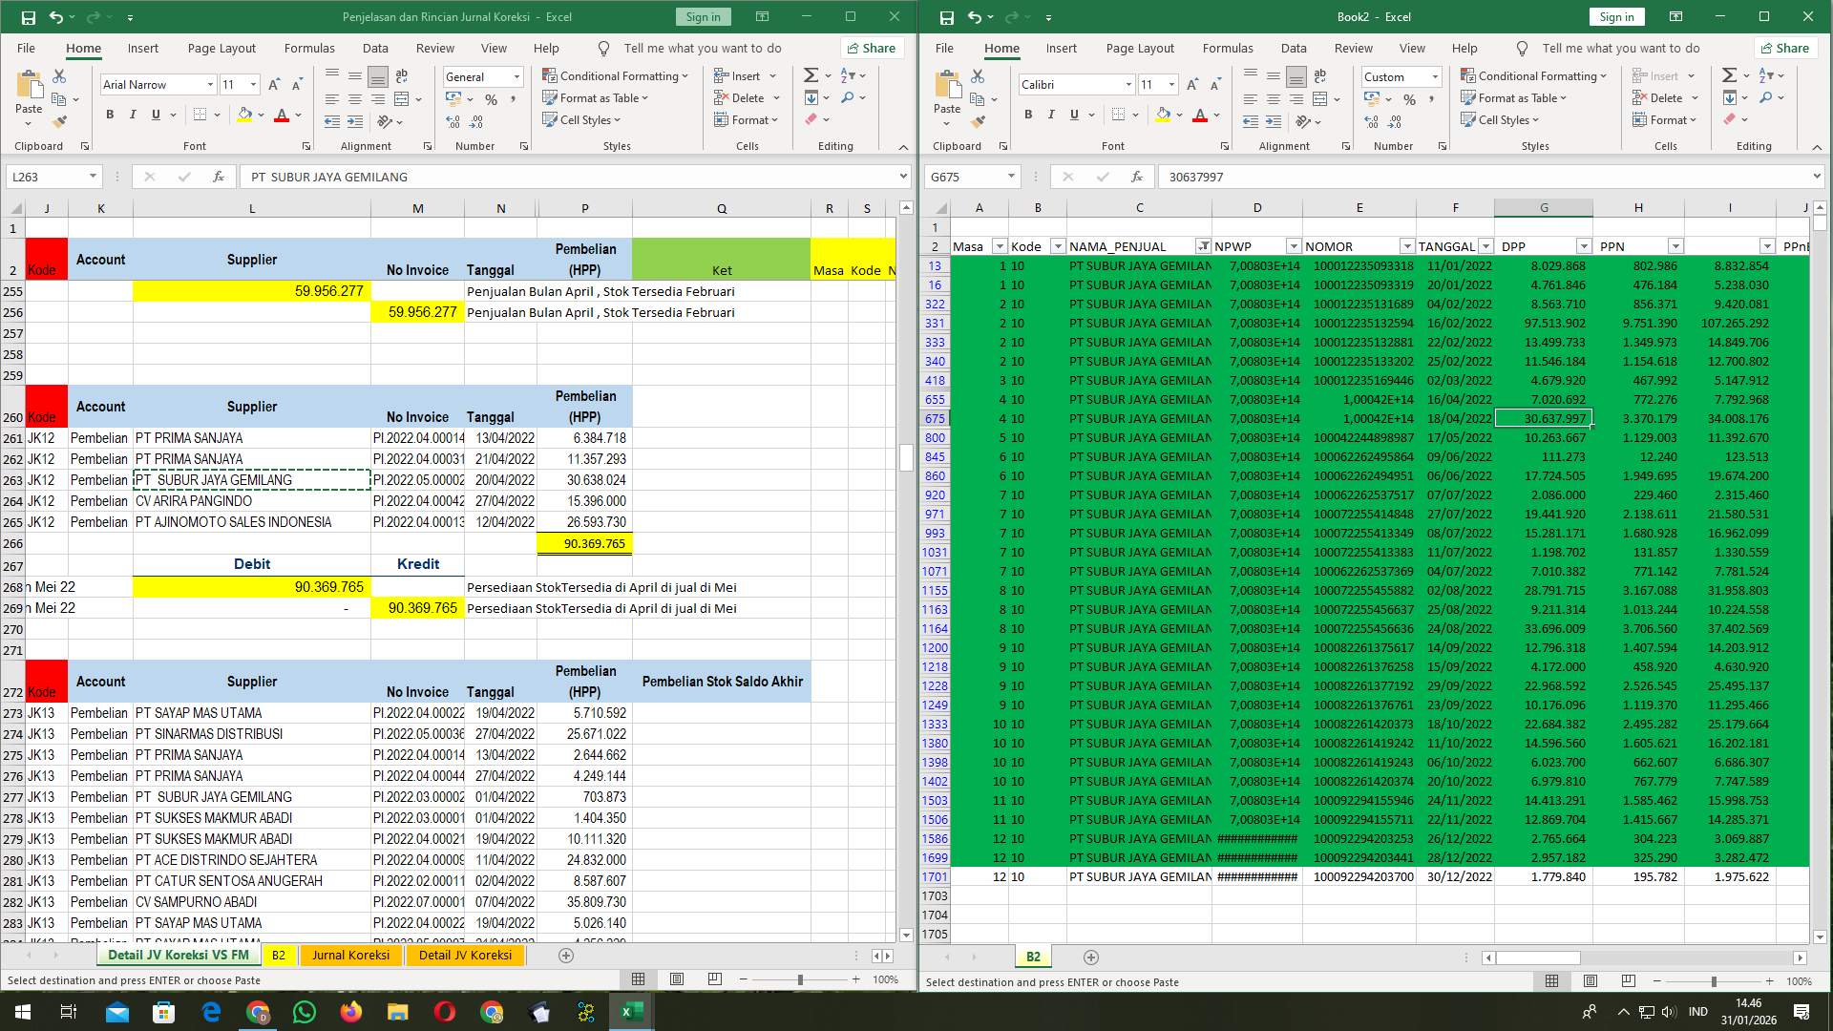This screenshot has width=1833, height=1031.
Task: Click the WhatsApp icon on the taskbar
Action: point(304,1012)
